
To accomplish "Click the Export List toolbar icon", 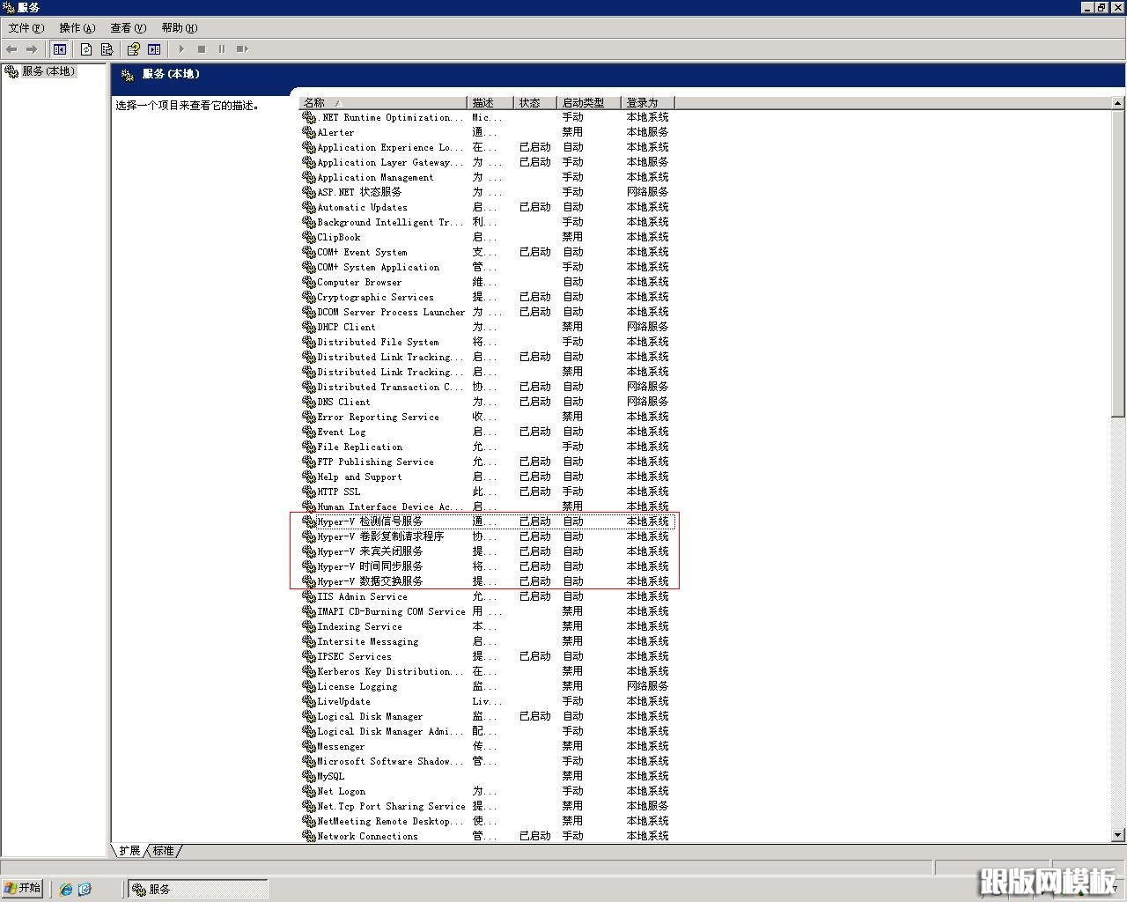I will point(107,49).
